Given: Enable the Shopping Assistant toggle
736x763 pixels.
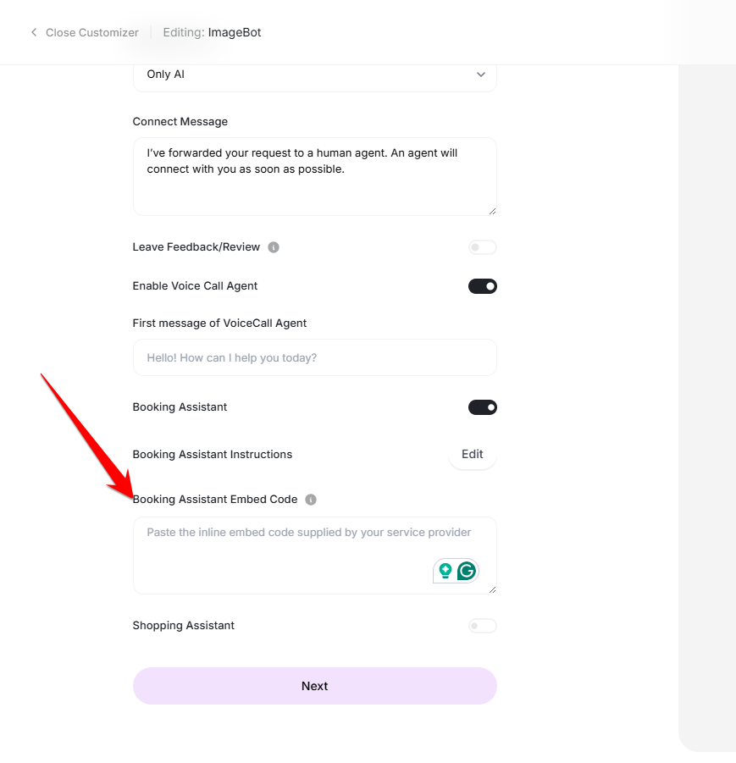Looking at the screenshot, I should coord(482,626).
